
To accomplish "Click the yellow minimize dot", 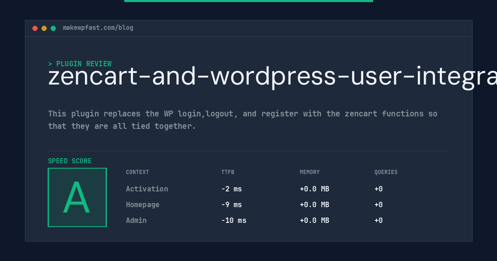I will [44, 28].
